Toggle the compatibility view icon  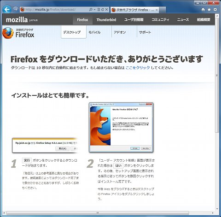tap(99, 10)
